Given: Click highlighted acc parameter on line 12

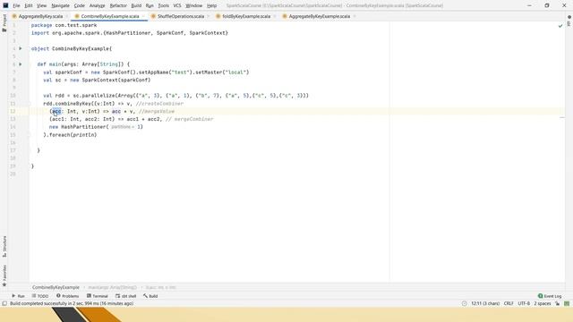Looking at the screenshot, I should [x=56, y=111].
